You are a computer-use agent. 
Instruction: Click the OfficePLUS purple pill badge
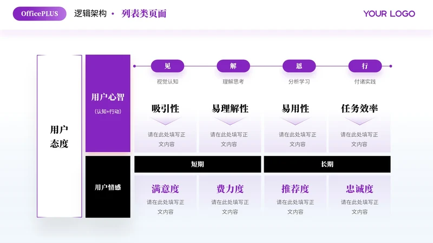[x=40, y=13]
